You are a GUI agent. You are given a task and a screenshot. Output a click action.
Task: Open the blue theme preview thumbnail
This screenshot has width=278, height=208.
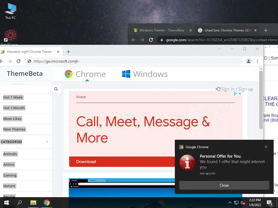(x=122, y=188)
